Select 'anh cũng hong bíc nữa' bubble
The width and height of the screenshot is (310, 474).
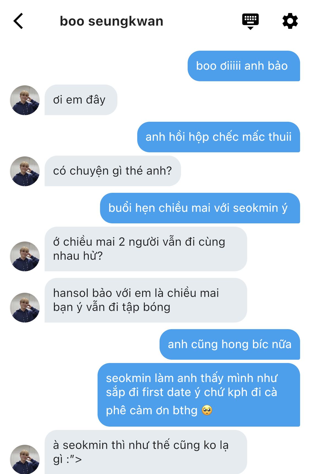(230, 344)
